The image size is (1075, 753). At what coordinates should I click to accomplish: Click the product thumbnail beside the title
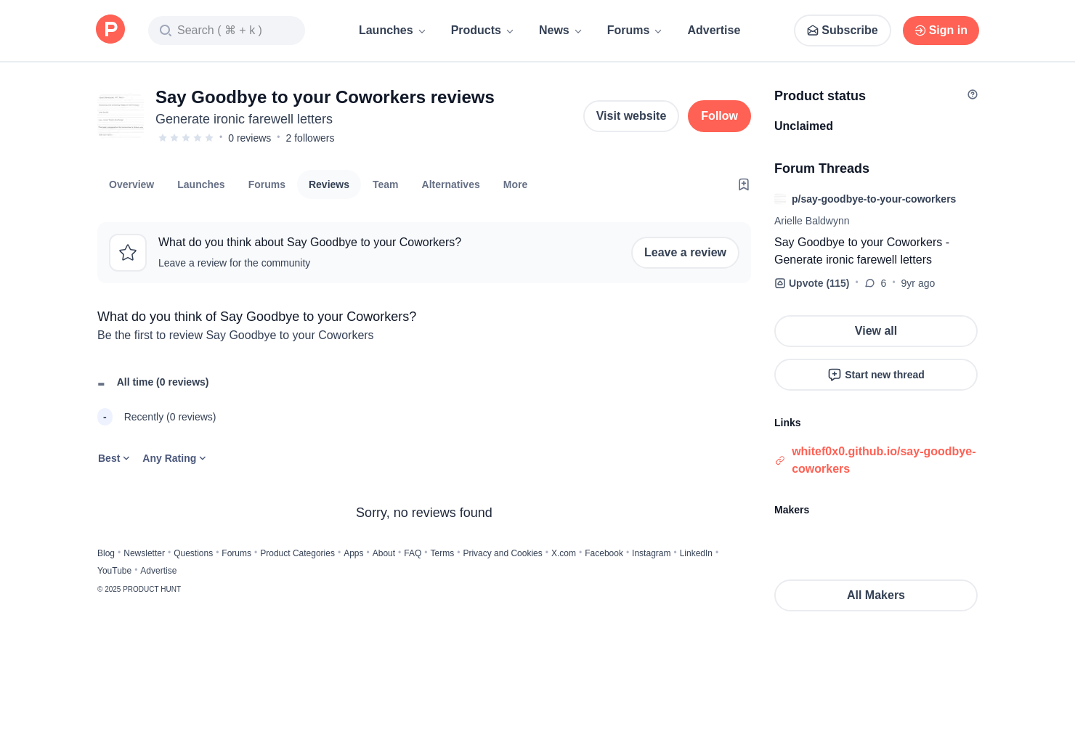121,115
